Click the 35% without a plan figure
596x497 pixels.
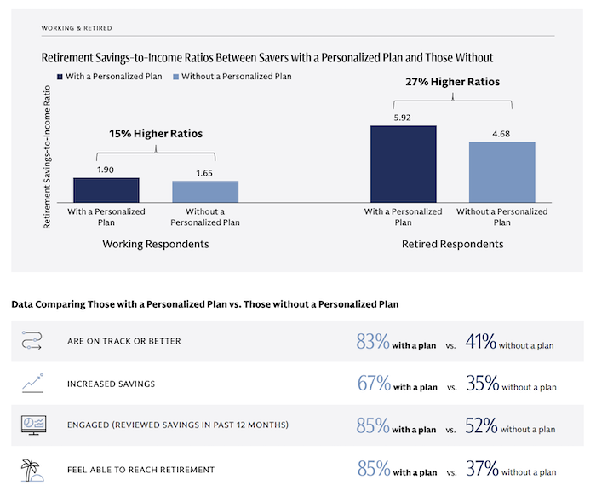[482, 384]
